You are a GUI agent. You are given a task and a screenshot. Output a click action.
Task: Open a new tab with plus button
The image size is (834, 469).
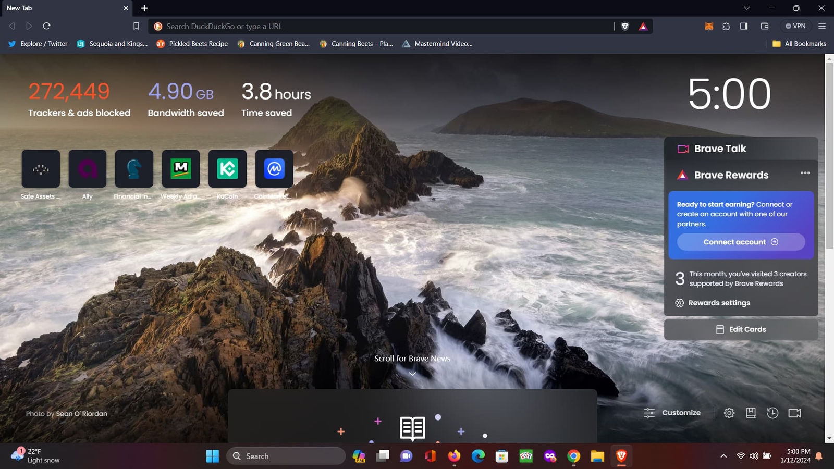(144, 8)
